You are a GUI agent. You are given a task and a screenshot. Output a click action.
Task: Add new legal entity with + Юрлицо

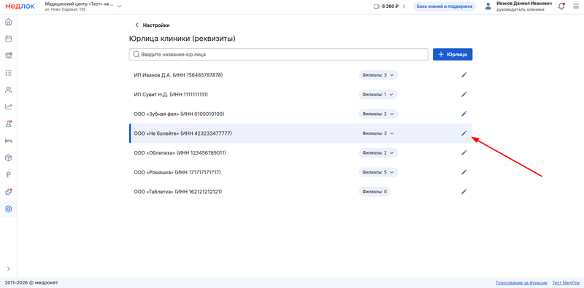[453, 55]
